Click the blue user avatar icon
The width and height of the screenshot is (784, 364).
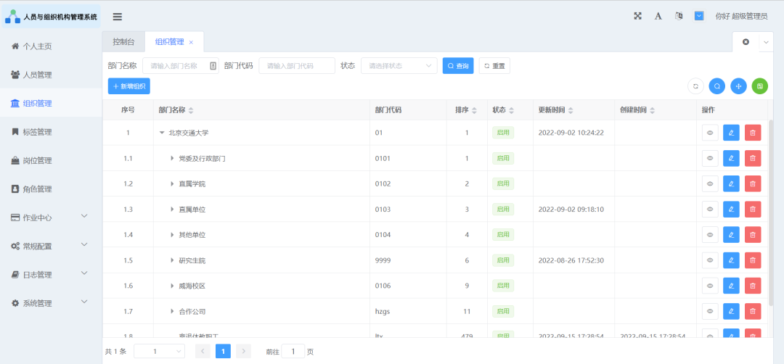pos(699,16)
